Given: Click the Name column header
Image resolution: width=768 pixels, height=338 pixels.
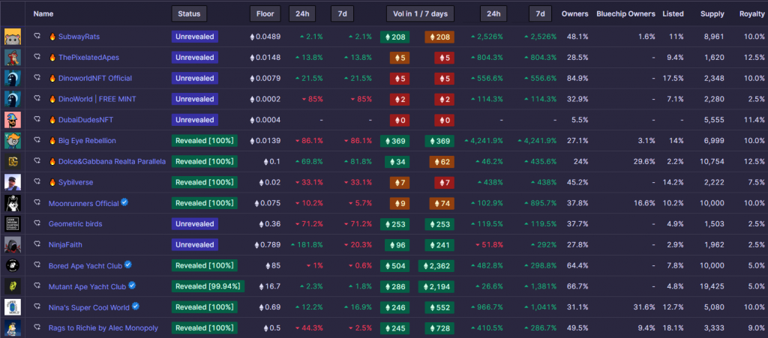Looking at the screenshot, I should click(x=43, y=13).
